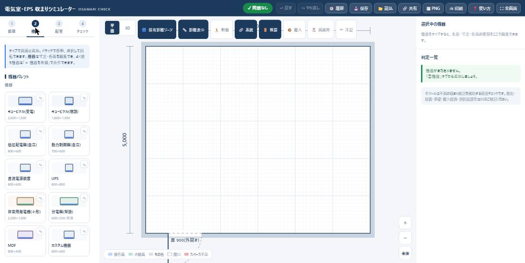Switch to the 3D view
The height and width of the screenshot is (263, 525).
point(127,28)
